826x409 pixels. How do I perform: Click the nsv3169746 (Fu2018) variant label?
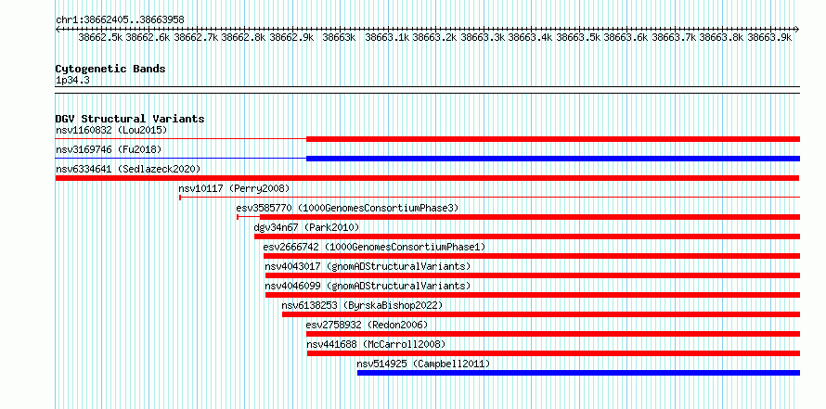tap(109, 149)
